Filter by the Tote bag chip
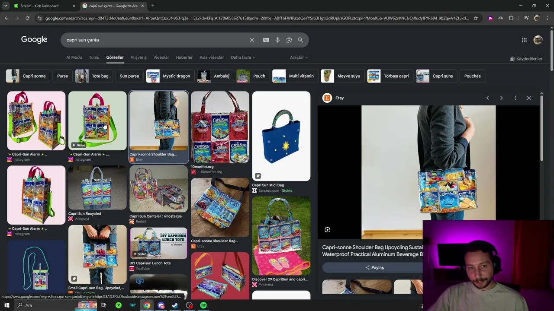 94,76
